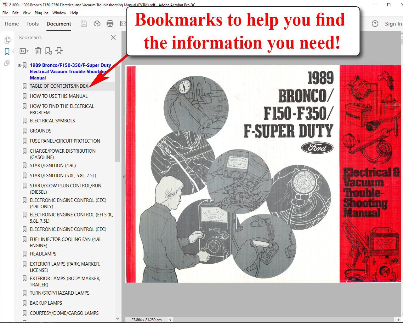Jump to HEADLAMPS bookmark
Screen dimensions: 403x323
43,254
